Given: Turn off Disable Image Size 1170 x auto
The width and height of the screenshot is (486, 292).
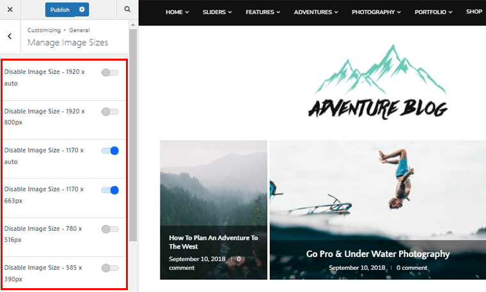Looking at the screenshot, I should (110, 151).
